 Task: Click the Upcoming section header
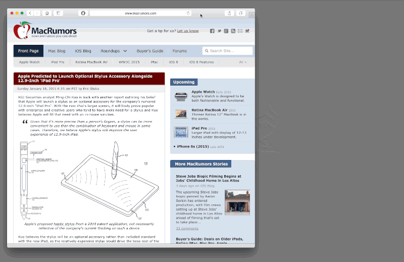pyautogui.click(x=184, y=82)
